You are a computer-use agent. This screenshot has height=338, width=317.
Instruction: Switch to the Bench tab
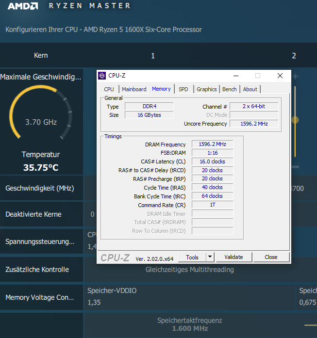[230, 89]
